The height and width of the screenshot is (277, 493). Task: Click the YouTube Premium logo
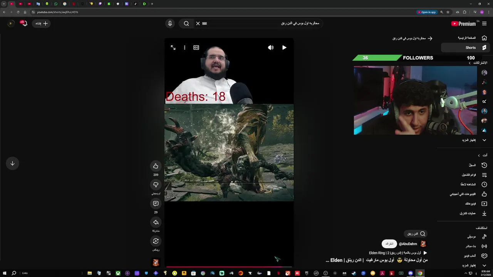pyautogui.click(x=463, y=23)
